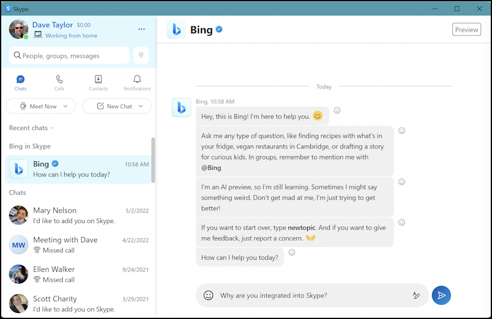
Task: Click the "Hey, this is Bing!" message bubble
Action: point(263,116)
